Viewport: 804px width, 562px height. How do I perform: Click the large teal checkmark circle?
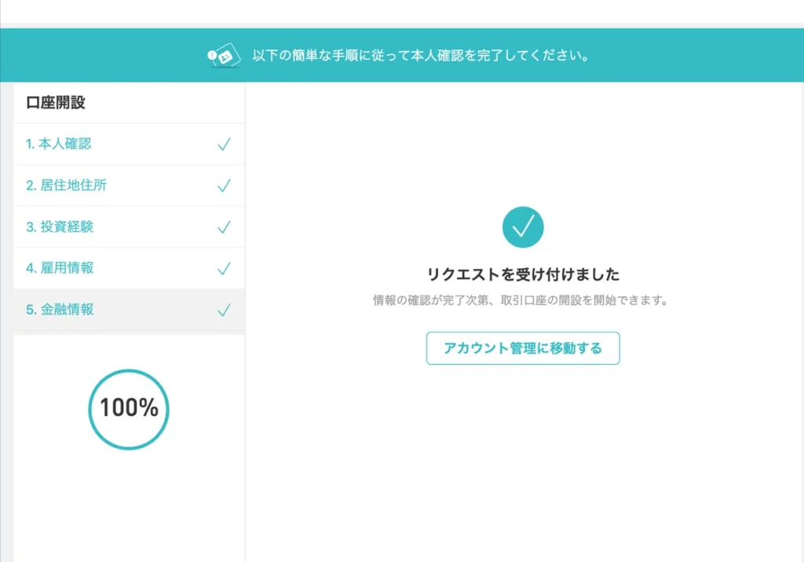523,226
